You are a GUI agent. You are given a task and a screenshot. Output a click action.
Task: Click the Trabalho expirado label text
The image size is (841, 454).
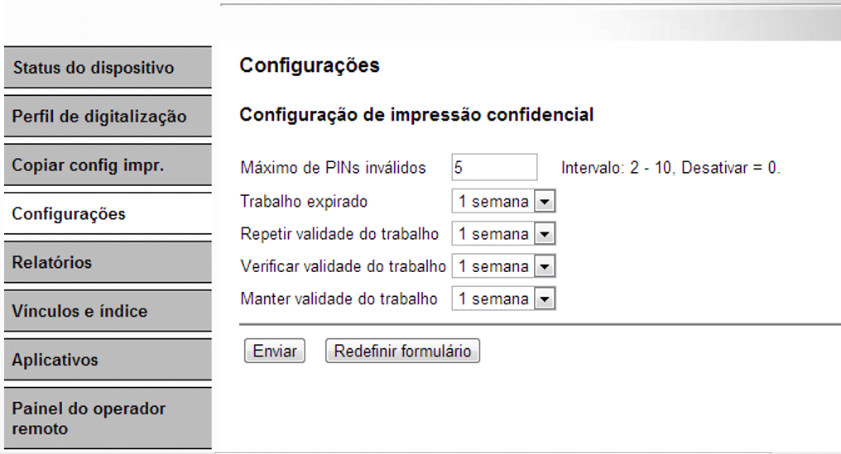coord(304,201)
